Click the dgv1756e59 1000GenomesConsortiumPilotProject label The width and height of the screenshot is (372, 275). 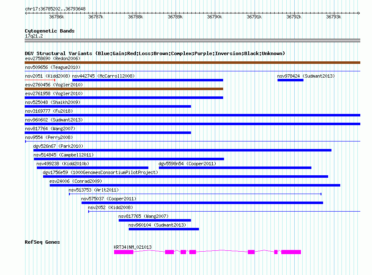pyautogui.click(x=100, y=172)
